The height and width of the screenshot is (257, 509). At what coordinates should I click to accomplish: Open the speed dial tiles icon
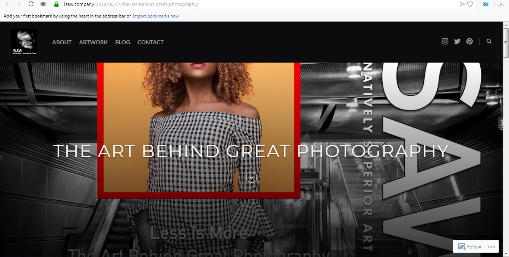pyautogui.click(x=43, y=4)
